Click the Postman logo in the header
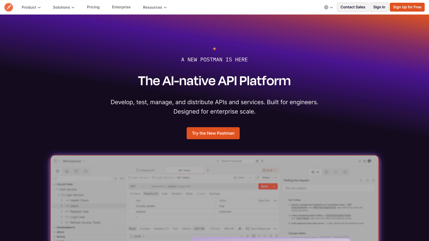 click(9, 7)
